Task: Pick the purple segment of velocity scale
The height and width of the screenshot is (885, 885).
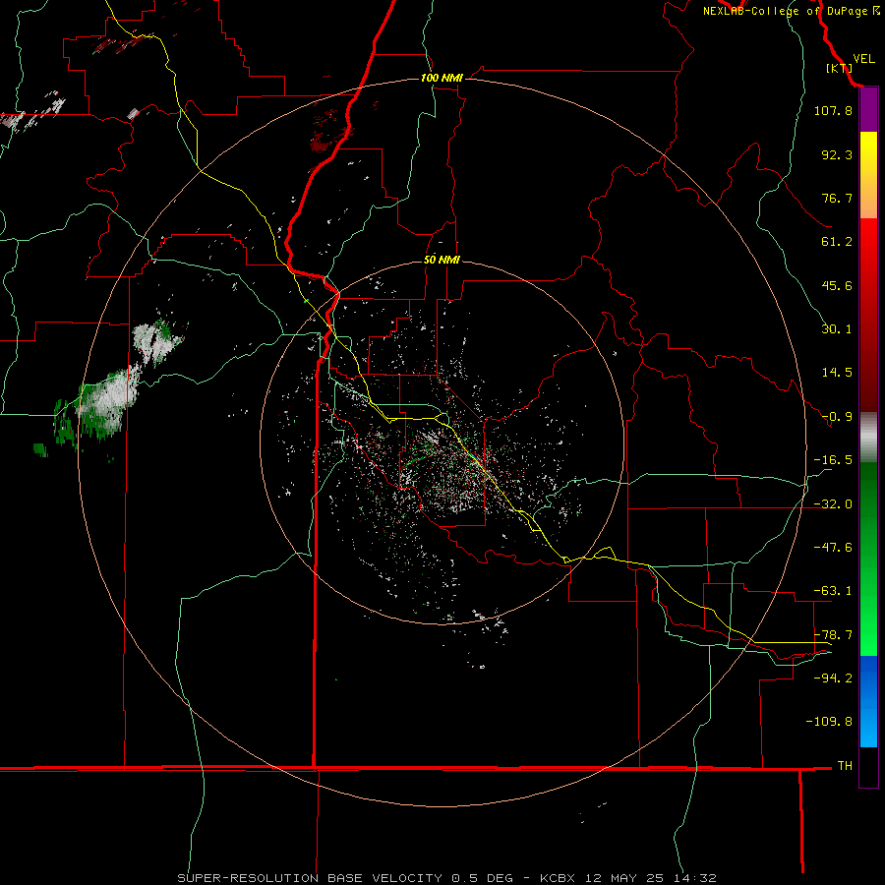Action: click(868, 110)
